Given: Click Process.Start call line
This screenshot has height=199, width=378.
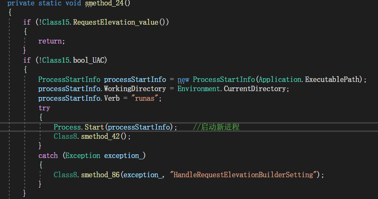Looking at the screenshot, I should coord(115,127).
